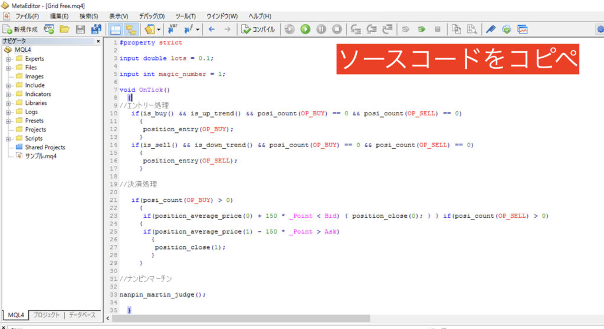604x329 pixels.
Task: Create a new file with 新規作成
Action: (20, 29)
